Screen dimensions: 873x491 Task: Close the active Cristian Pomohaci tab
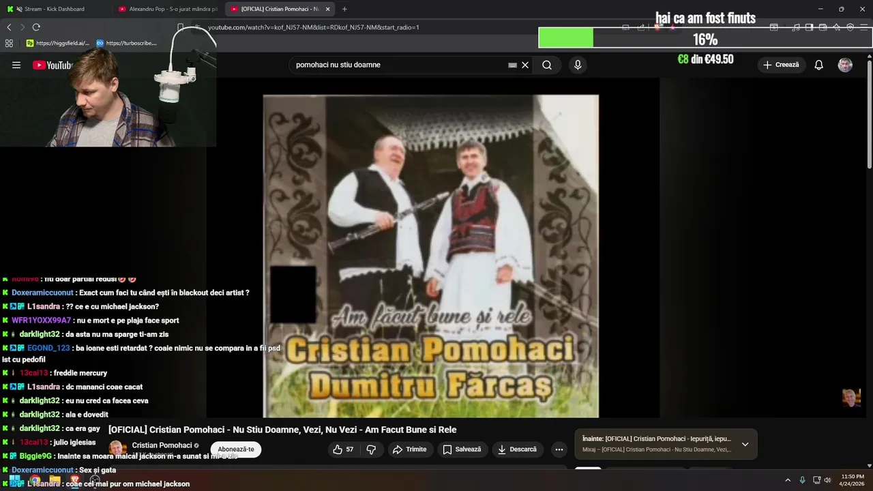(x=328, y=9)
